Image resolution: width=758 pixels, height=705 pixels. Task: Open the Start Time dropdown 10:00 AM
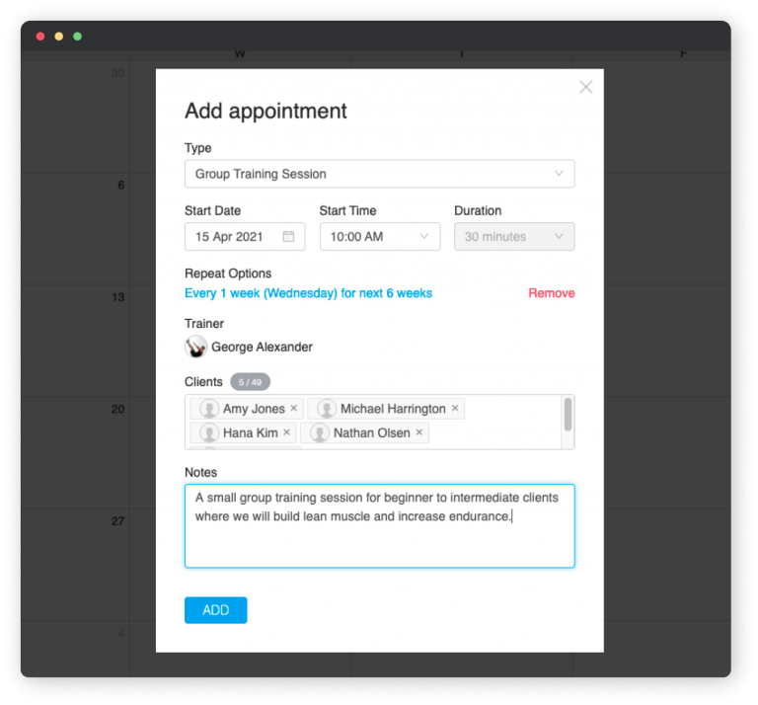pos(379,236)
